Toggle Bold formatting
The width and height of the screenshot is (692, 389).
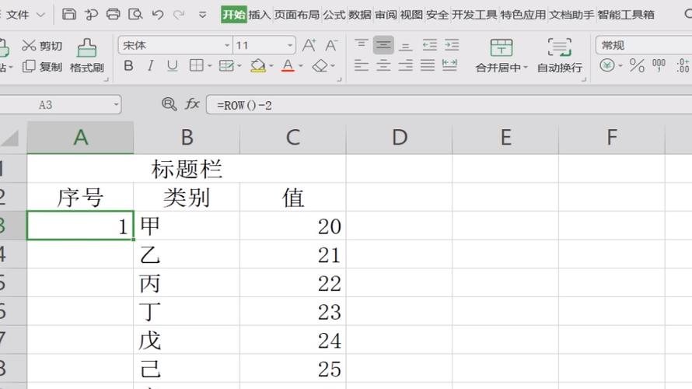point(128,66)
